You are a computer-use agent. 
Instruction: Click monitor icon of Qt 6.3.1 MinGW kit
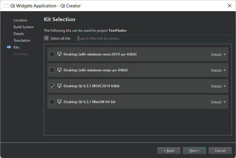59,102
